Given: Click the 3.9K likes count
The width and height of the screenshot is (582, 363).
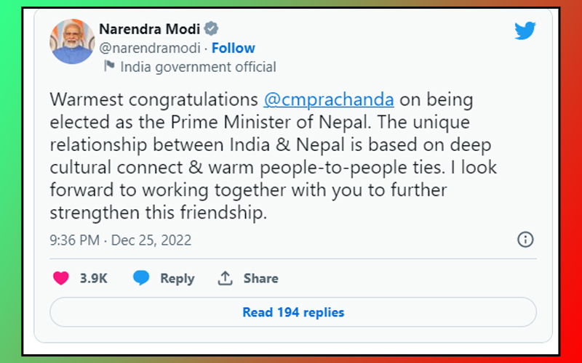Looking at the screenshot, I should 92,278.
